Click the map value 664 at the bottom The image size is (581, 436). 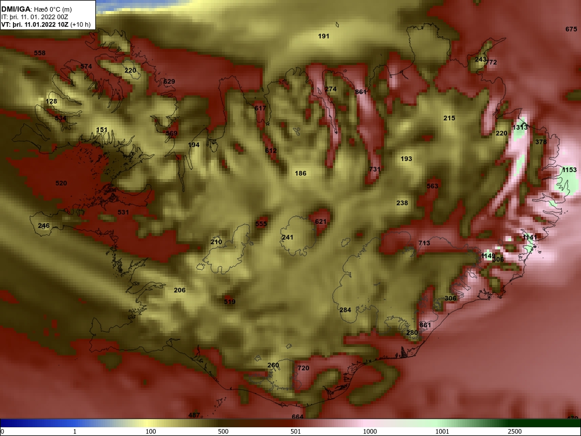pos(297,417)
